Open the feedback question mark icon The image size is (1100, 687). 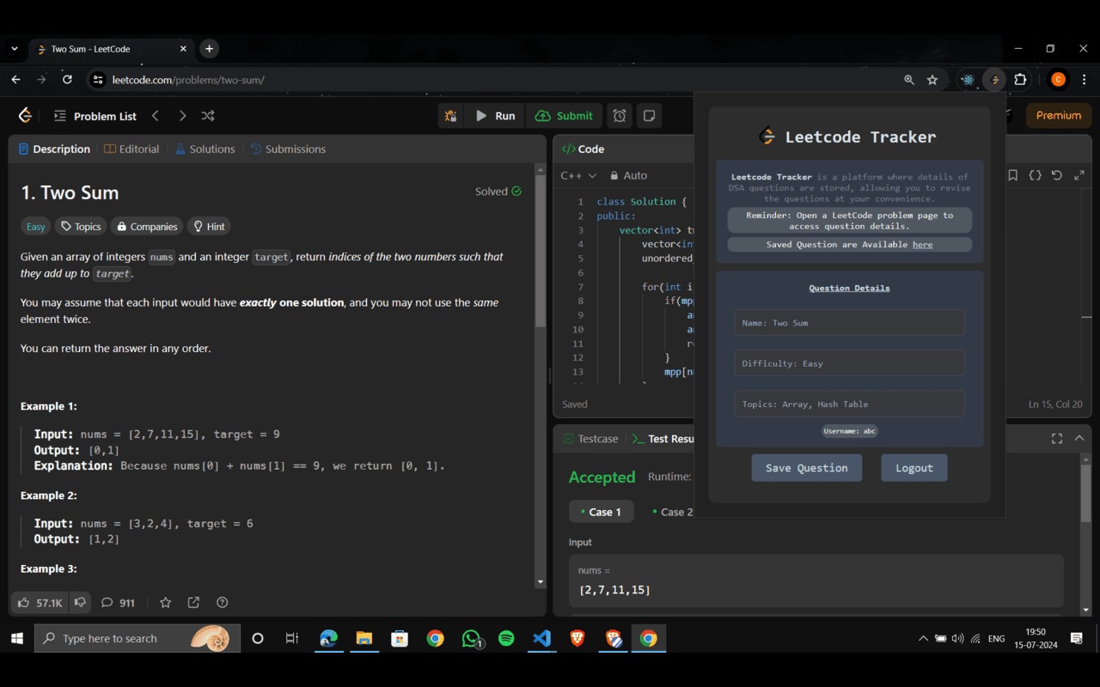tap(223, 603)
